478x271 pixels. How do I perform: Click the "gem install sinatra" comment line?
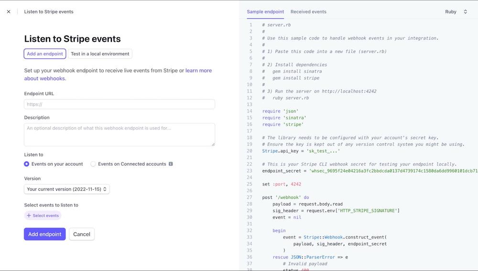[x=292, y=71]
